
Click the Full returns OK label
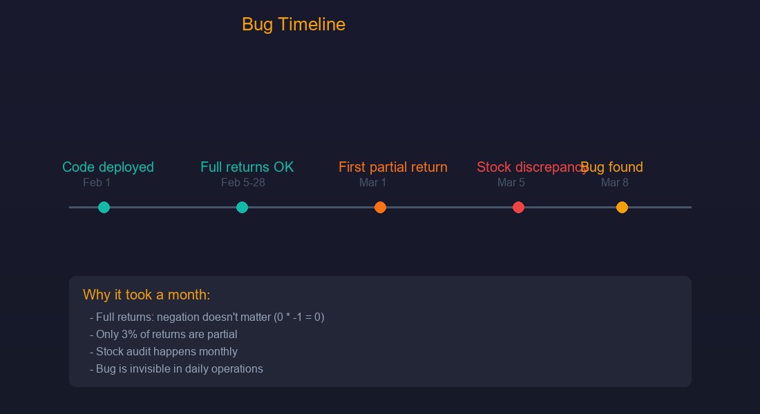point(247,167)
